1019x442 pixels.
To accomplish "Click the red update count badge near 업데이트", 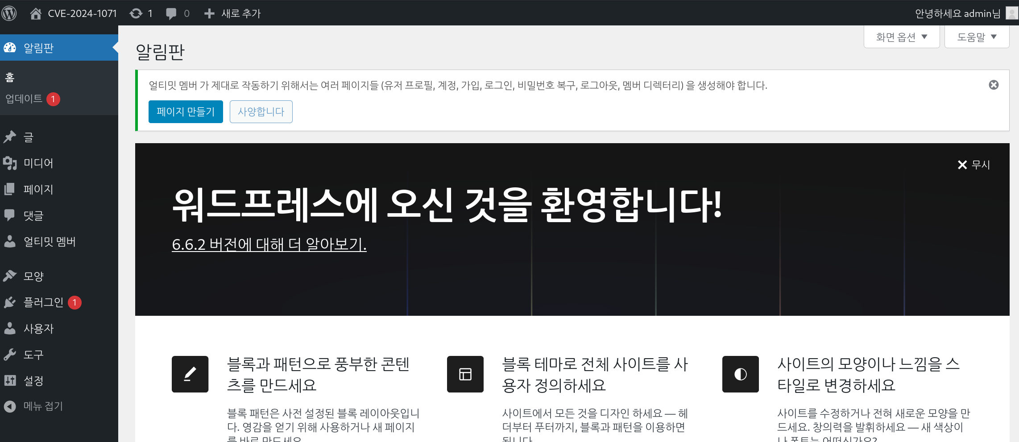I will 53,99.
